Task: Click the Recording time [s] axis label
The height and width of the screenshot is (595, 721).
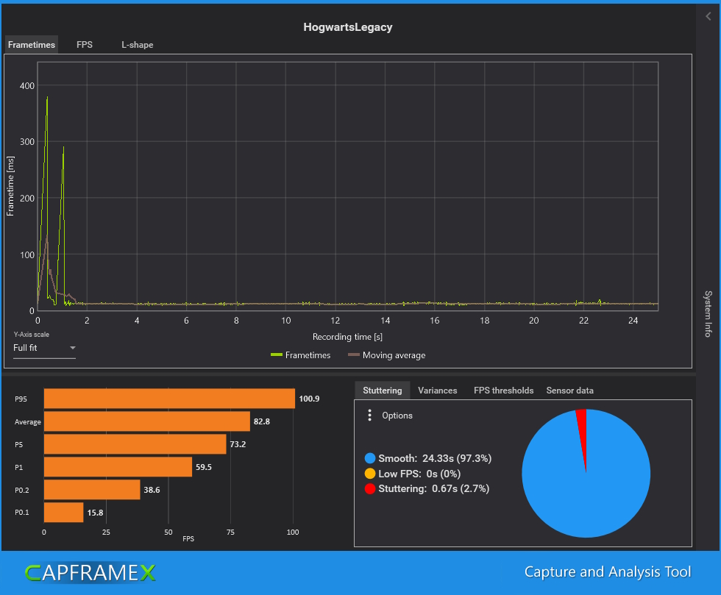Action: 347,337
